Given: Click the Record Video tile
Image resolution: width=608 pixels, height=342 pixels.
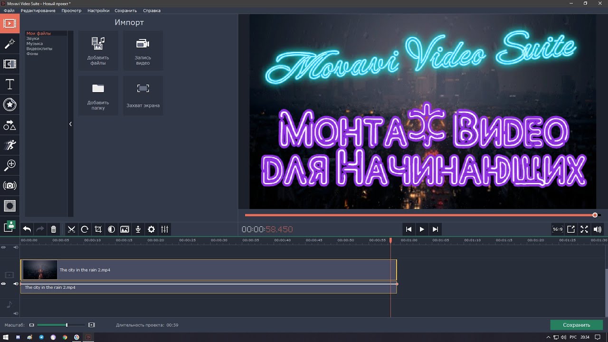Looking at the screenshot, I should click(x=143, y=51).
